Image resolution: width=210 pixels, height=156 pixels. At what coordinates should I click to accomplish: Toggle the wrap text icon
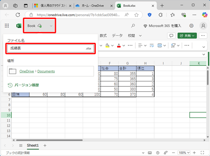[152, 45]
